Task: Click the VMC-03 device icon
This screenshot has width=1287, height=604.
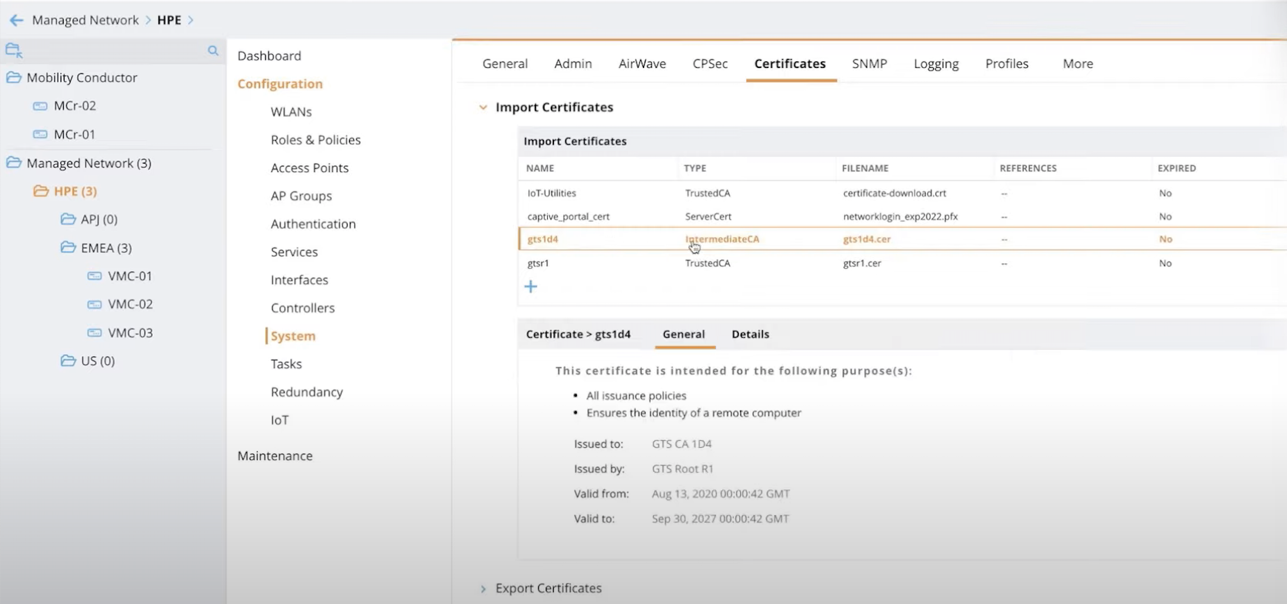Action: 95,333
